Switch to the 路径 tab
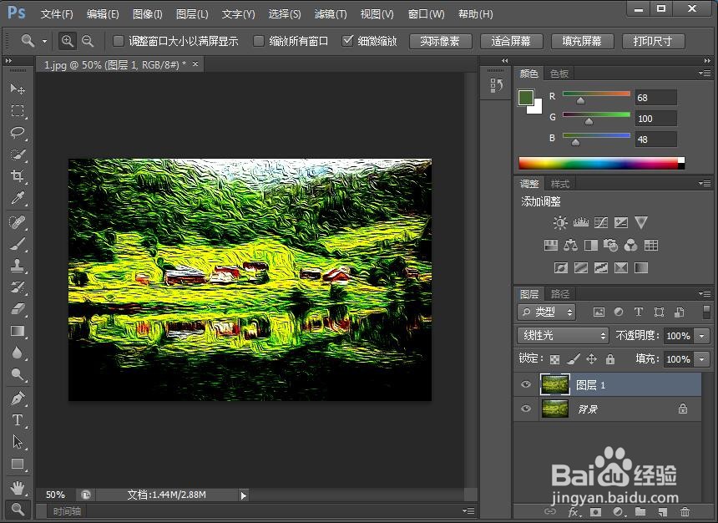718x523 pixels. coord(560,294)
